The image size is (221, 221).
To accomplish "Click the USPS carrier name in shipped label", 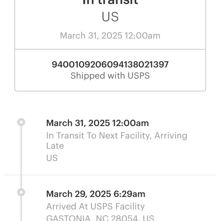I will tap(139, 76).
